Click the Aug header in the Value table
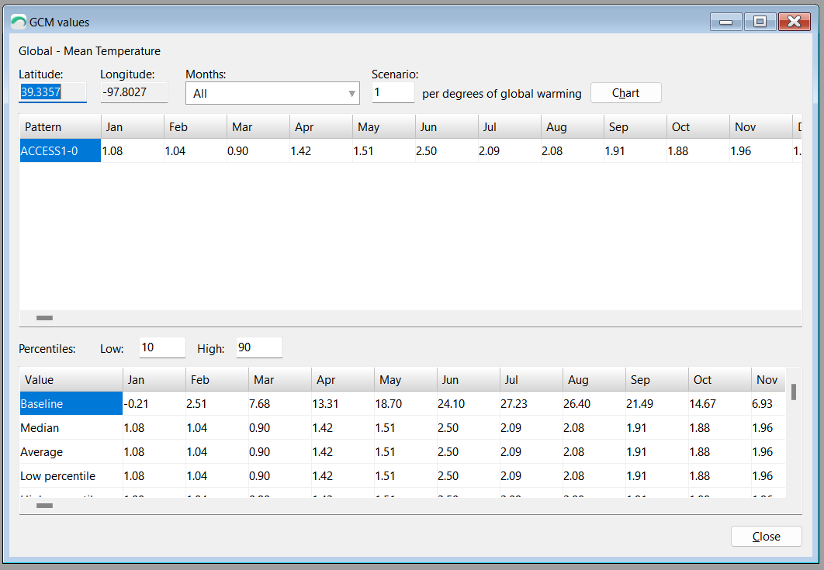The height and width of the screenshot is (570, 824). (594, 380)
